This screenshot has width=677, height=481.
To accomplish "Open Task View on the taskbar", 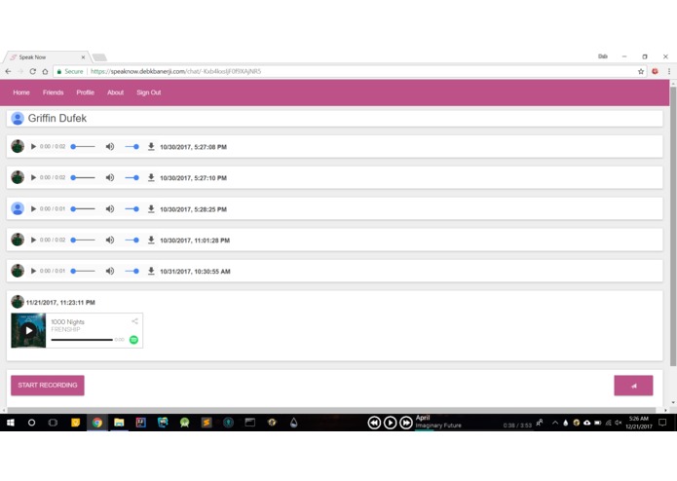I will [53, 423].
